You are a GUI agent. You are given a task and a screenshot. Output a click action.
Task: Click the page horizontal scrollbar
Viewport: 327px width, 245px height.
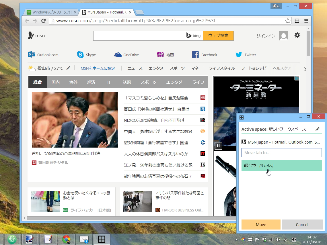pyautogui.click(x=131, y=218)
